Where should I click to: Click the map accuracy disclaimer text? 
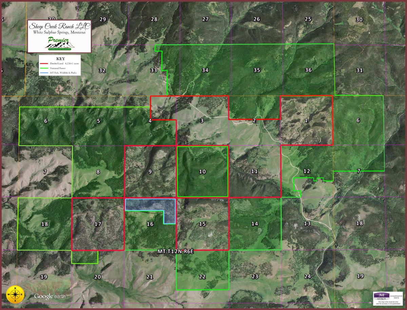tap(389, 302)
